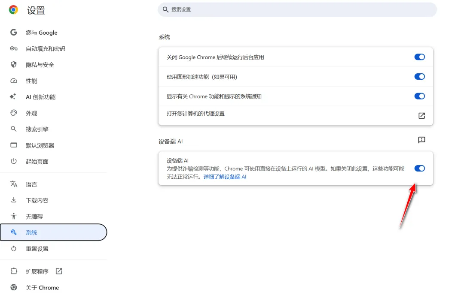This screenshot has width=464, height=298.
Task: Click the download icon for 下载内容
Action: (14, 200)
